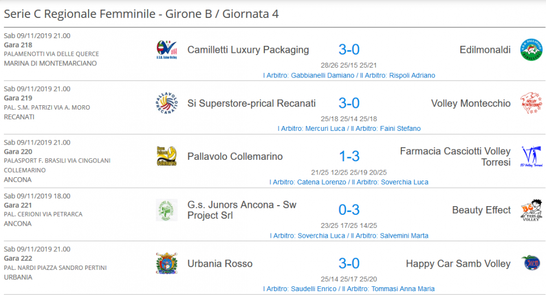Click the Happy Car Samb Volley logo
Viewport: 546px width, 295px height.
tap(531, 263)
